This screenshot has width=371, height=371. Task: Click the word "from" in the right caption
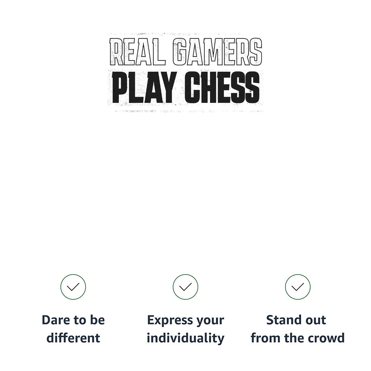pos(263,338)
